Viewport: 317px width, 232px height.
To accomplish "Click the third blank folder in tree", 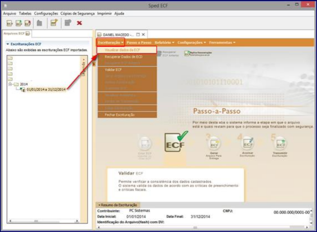I will (10, 69).
